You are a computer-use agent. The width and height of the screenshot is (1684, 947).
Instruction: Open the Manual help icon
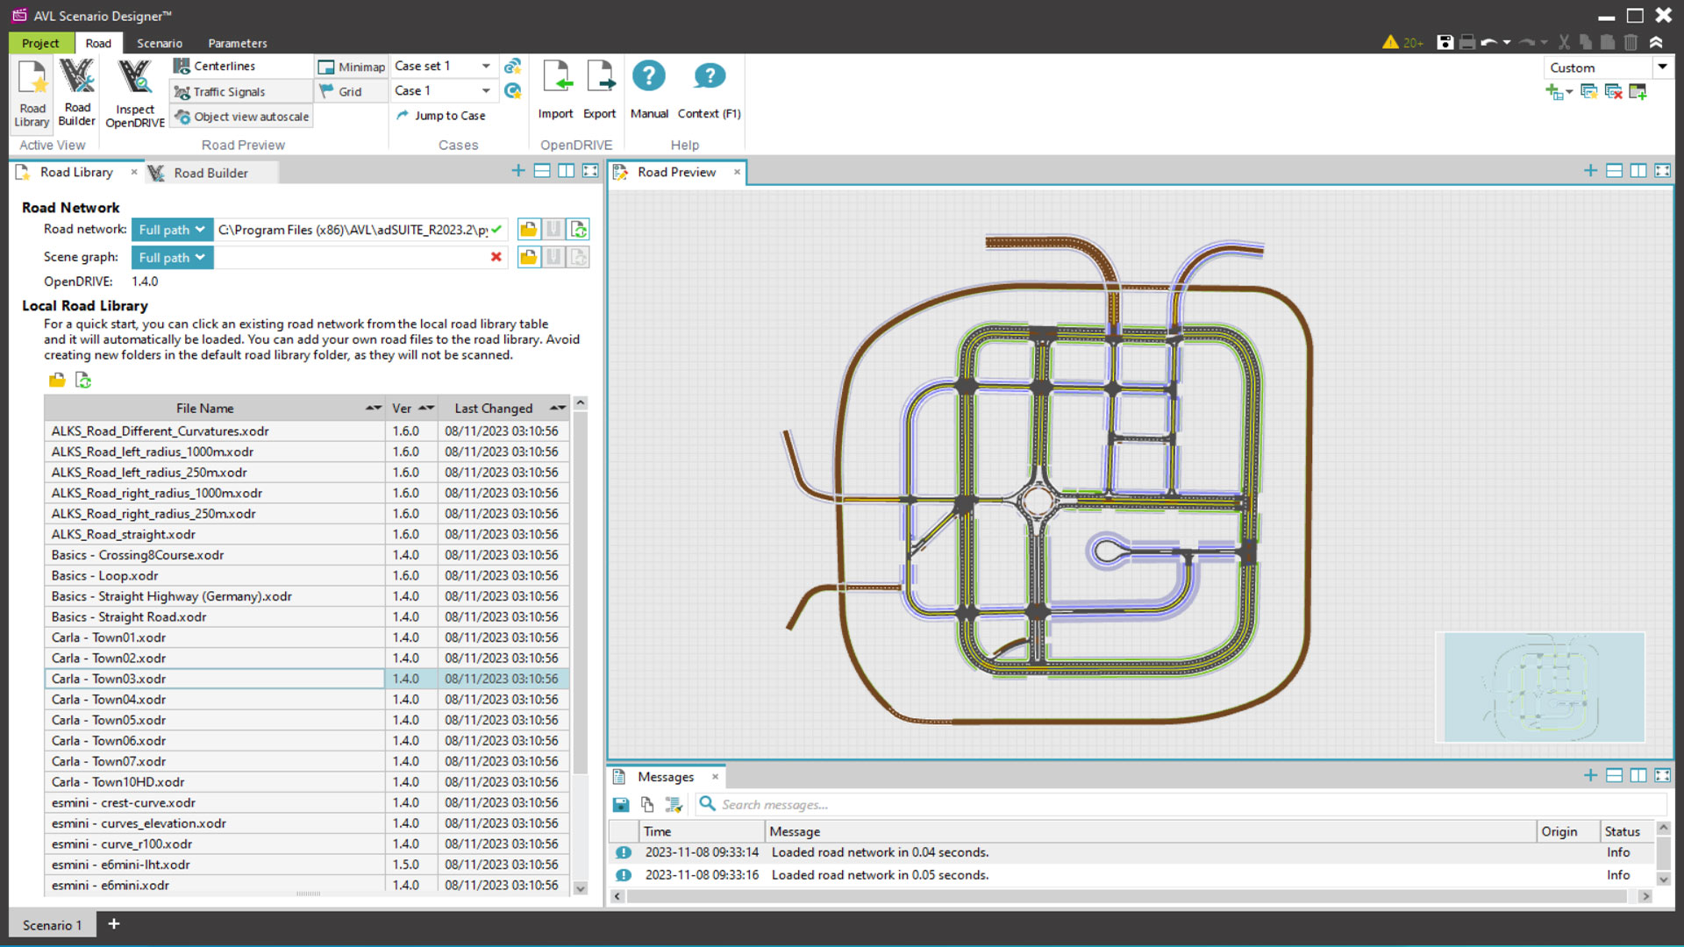[649, 90]
